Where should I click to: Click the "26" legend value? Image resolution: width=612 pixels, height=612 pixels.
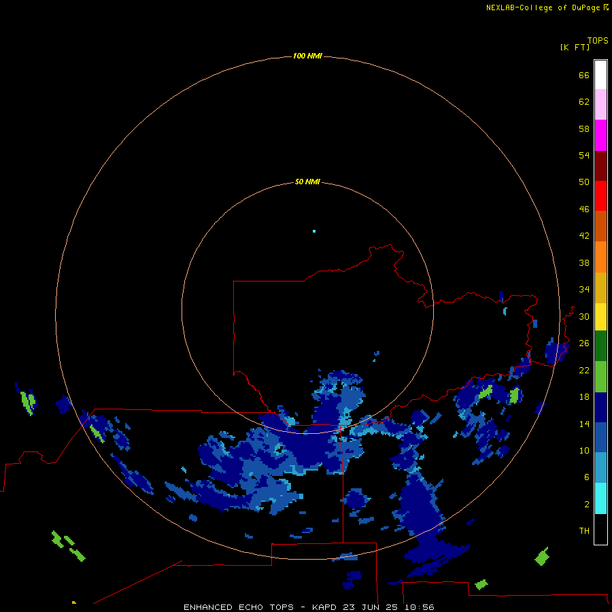(584, 343)
